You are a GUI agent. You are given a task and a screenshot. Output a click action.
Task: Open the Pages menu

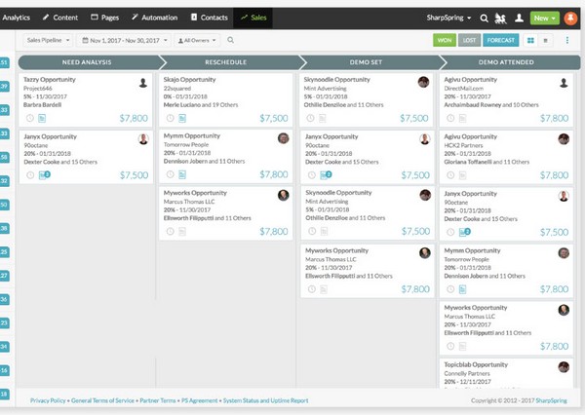tap(105, 18)
